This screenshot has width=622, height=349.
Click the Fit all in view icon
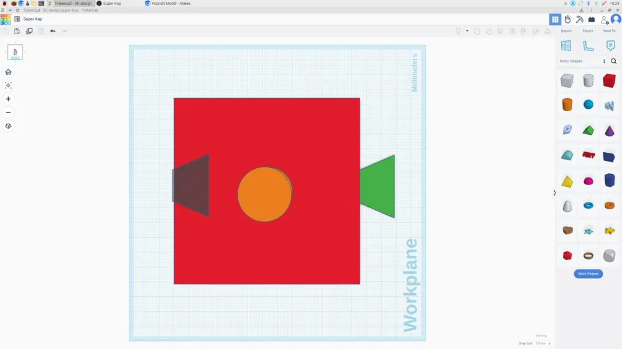point(8,85)
